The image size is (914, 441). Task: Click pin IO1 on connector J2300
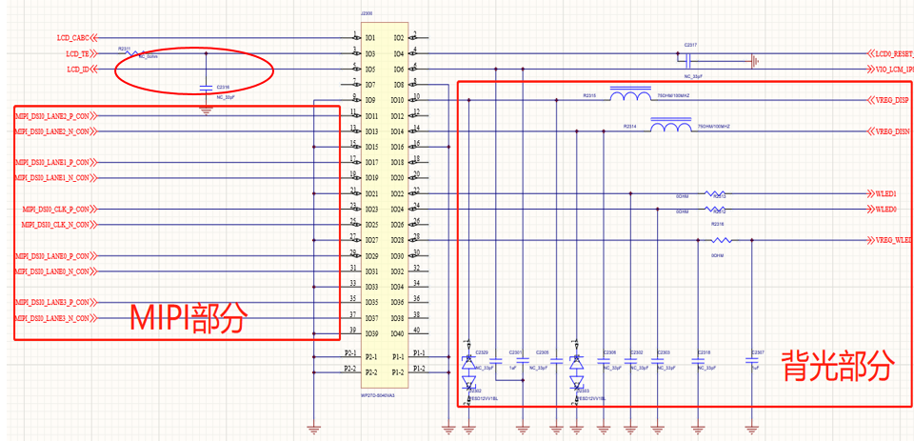(x=370, y=38)
